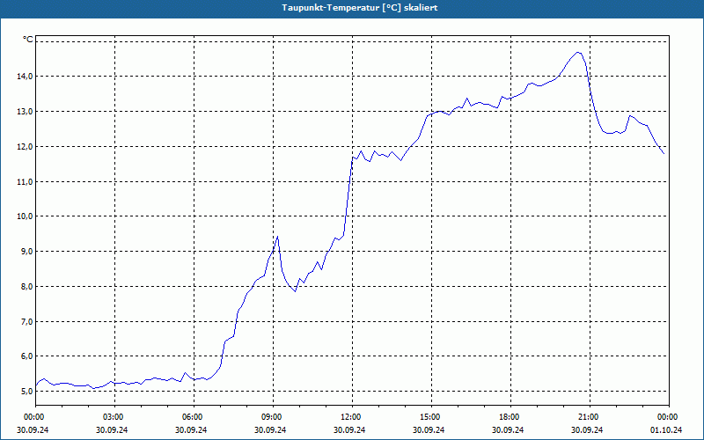Select the 10,0 y-axis value

tap(26, 216)
